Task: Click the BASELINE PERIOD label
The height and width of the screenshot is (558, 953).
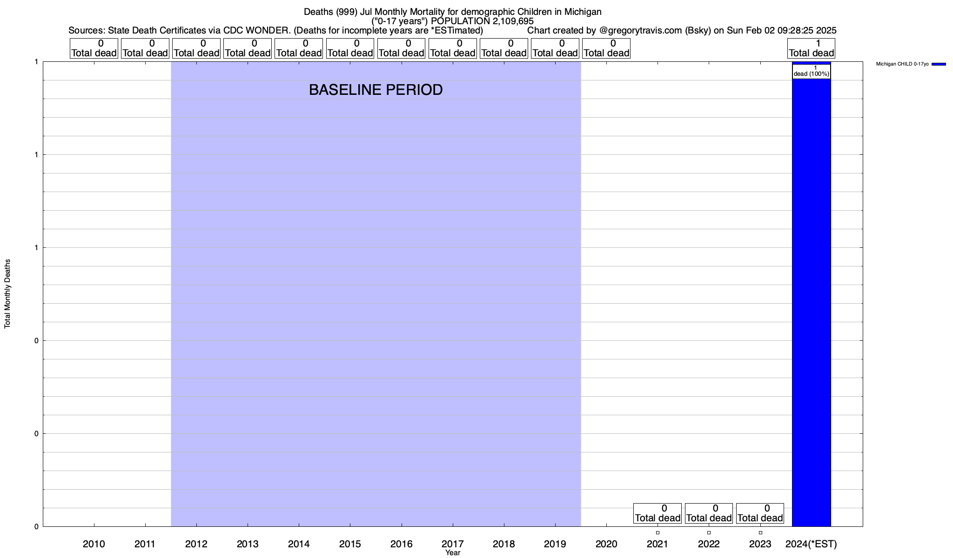Action: [x=376, y=90]
